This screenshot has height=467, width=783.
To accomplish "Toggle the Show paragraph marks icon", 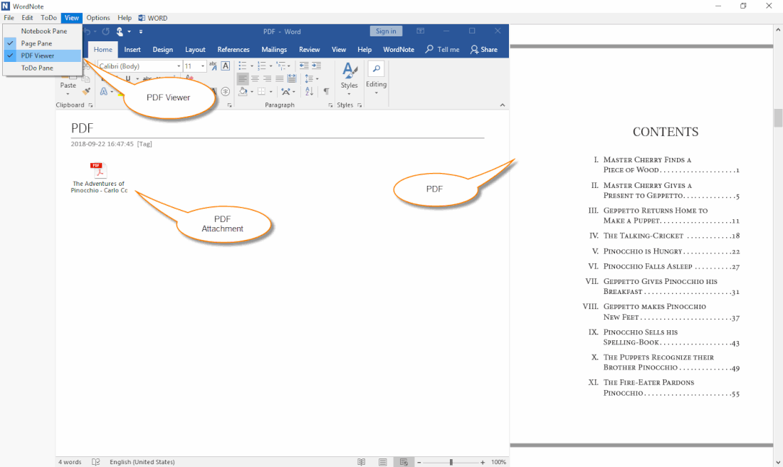I will (326, 91).
